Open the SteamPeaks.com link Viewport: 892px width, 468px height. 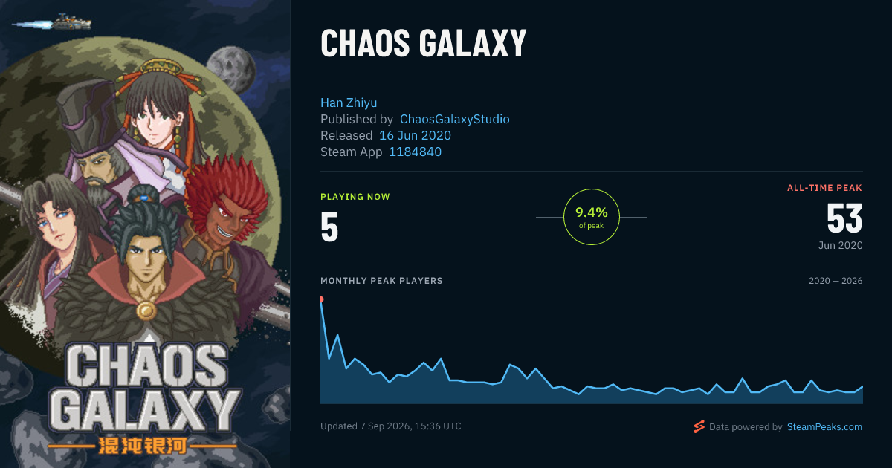(x=824, y=427)
